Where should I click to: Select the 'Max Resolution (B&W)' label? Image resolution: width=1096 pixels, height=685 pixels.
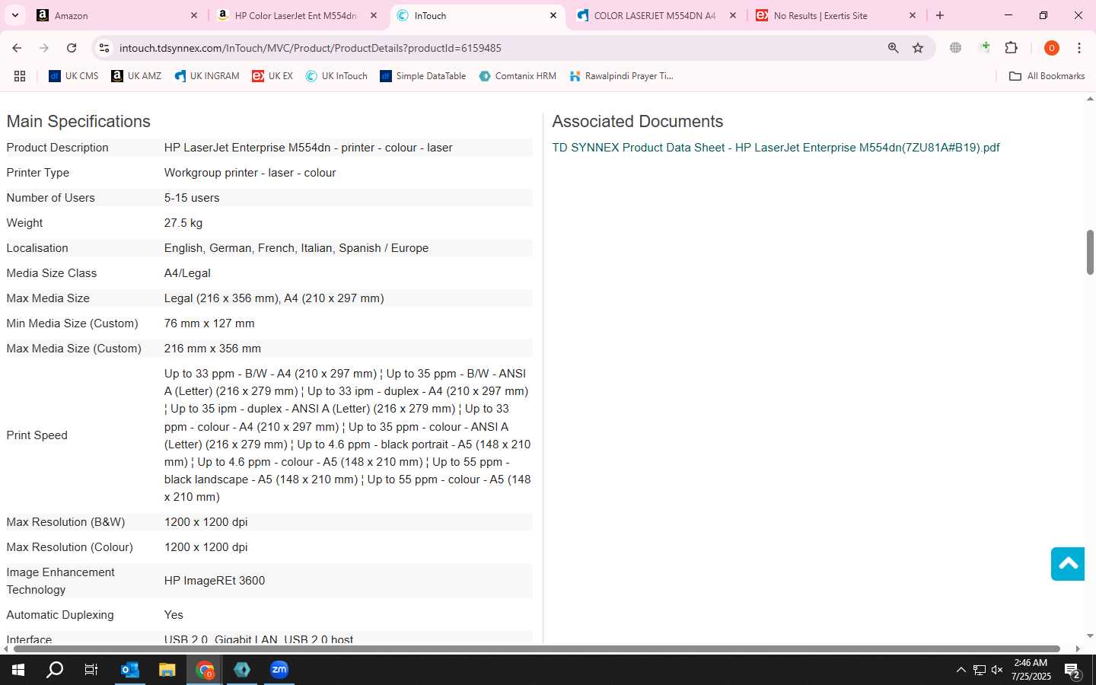(65, 522)
